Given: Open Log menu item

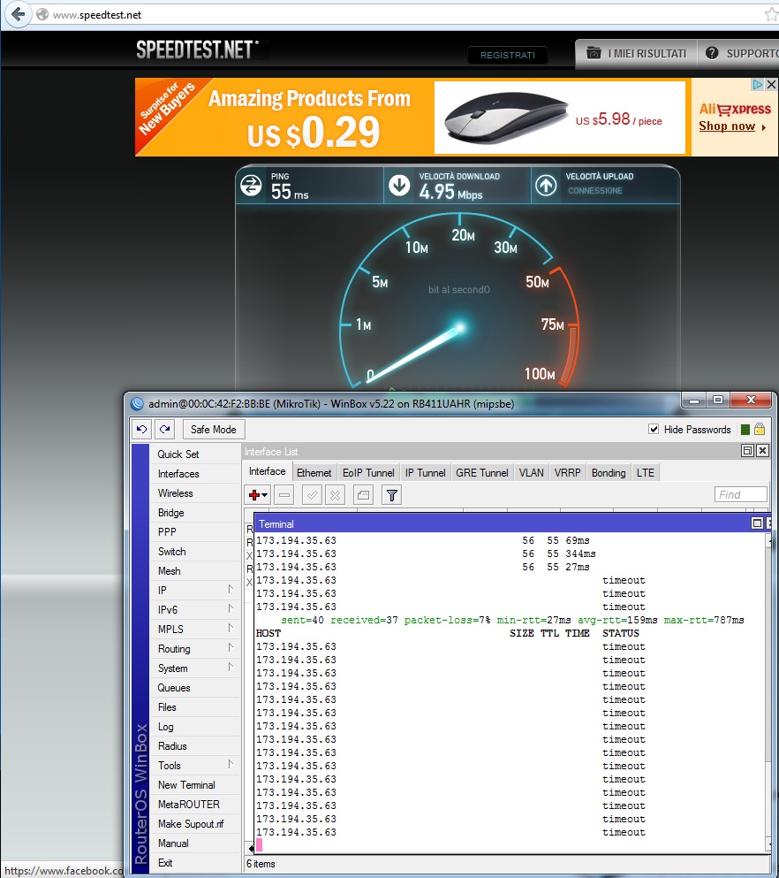Looking at the screenshot, I should pyautogui.click(x=194, y=727).
